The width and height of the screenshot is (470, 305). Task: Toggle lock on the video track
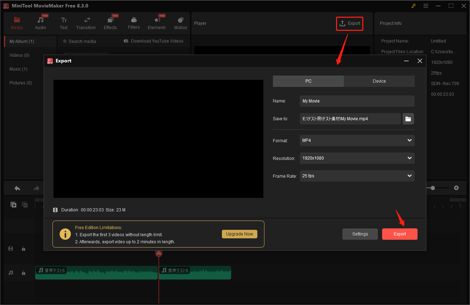(23, 249)
